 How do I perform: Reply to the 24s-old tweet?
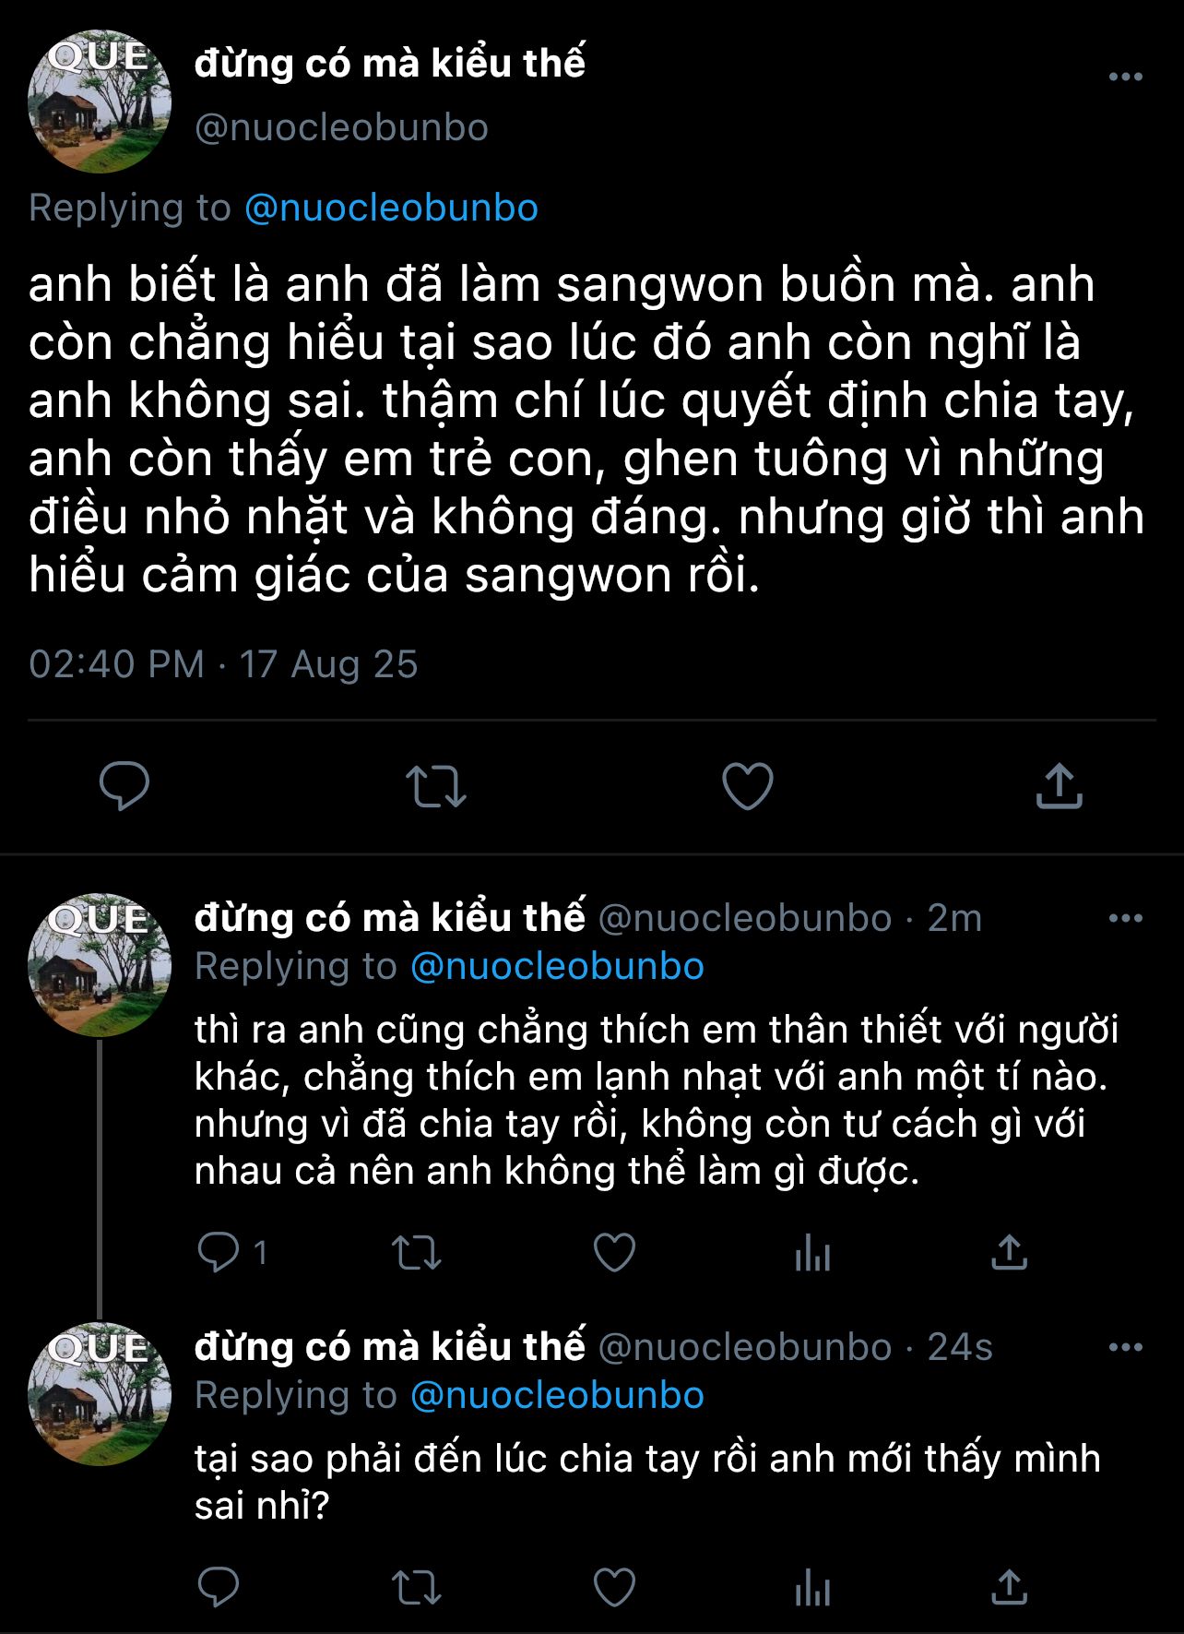coord(219,1587)
